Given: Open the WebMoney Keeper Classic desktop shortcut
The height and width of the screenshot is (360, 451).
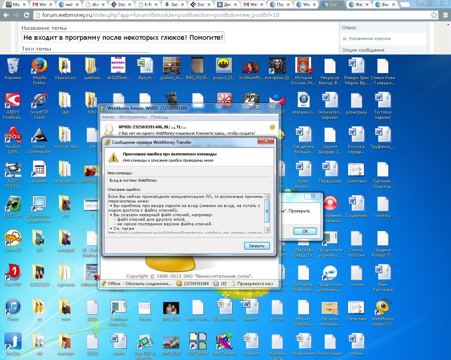Looking at the screenshot, I should click(383, 312).
